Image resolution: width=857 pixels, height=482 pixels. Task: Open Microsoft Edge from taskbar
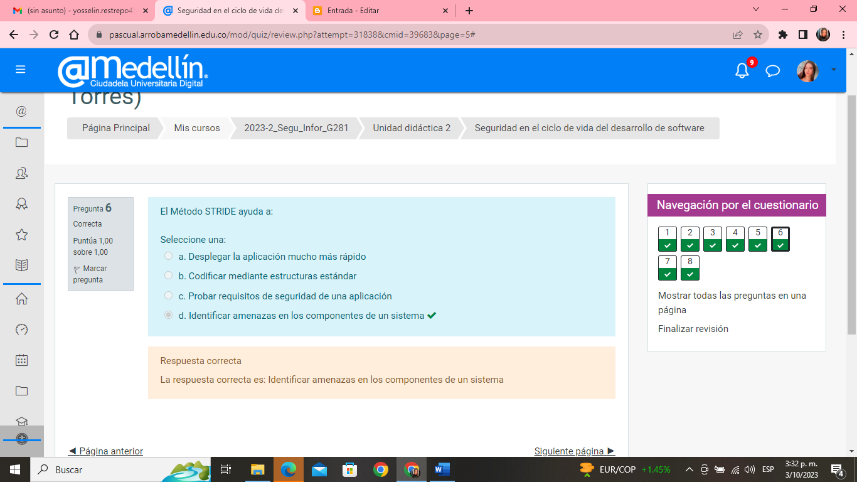(289, 469)
